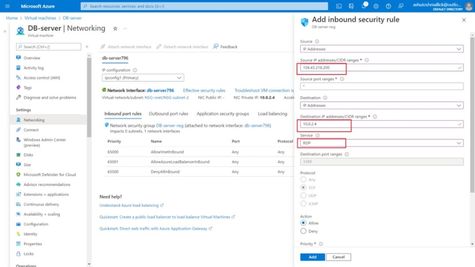Open the NSG-vnet/NSG-subnet-2 link
This screenshot has width=475, height=267.
pos(167,98)
